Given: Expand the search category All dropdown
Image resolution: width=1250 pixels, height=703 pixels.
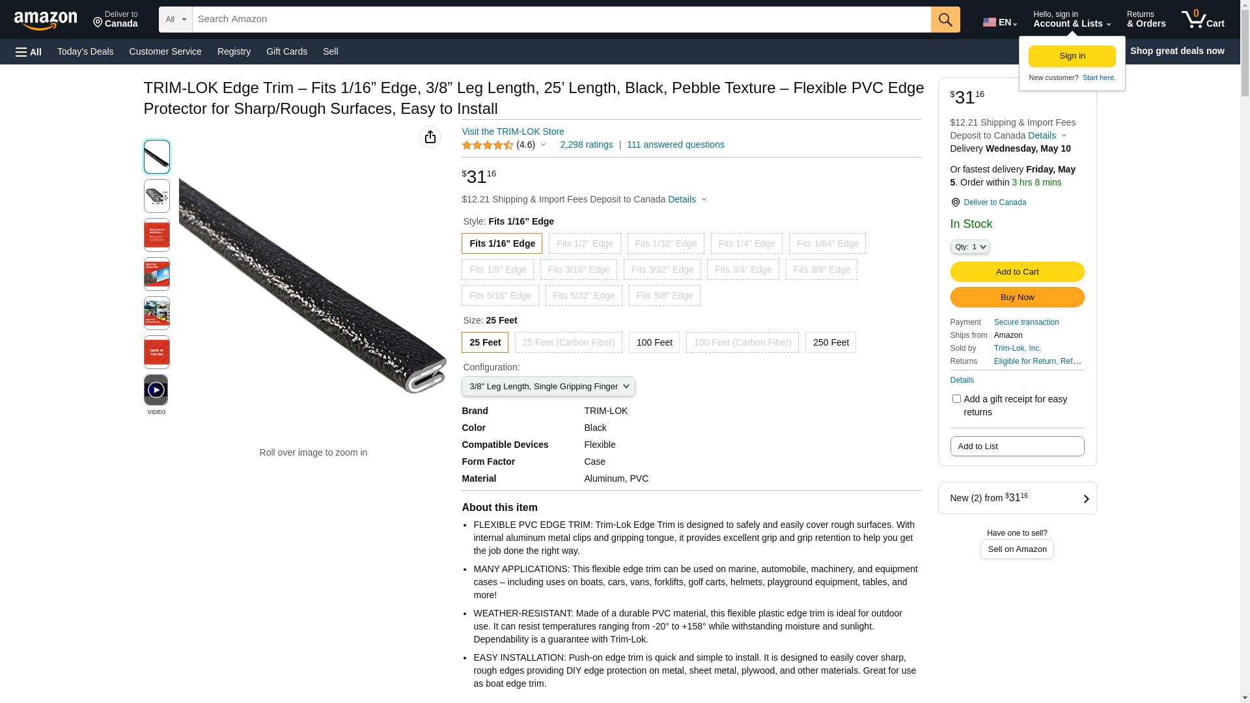Looking at the screenshot, I should point(175,20).
